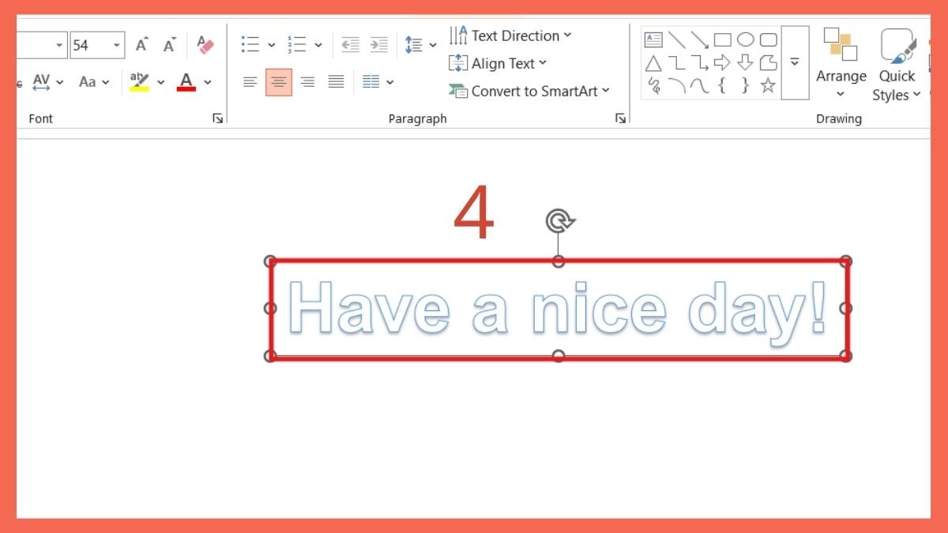
Task: Click the Increase Font Size icon
Action: click(141, 44)
